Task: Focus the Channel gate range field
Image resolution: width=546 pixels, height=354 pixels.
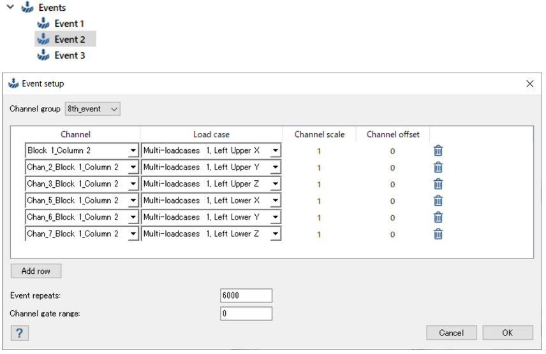Action: click(246, 313)
